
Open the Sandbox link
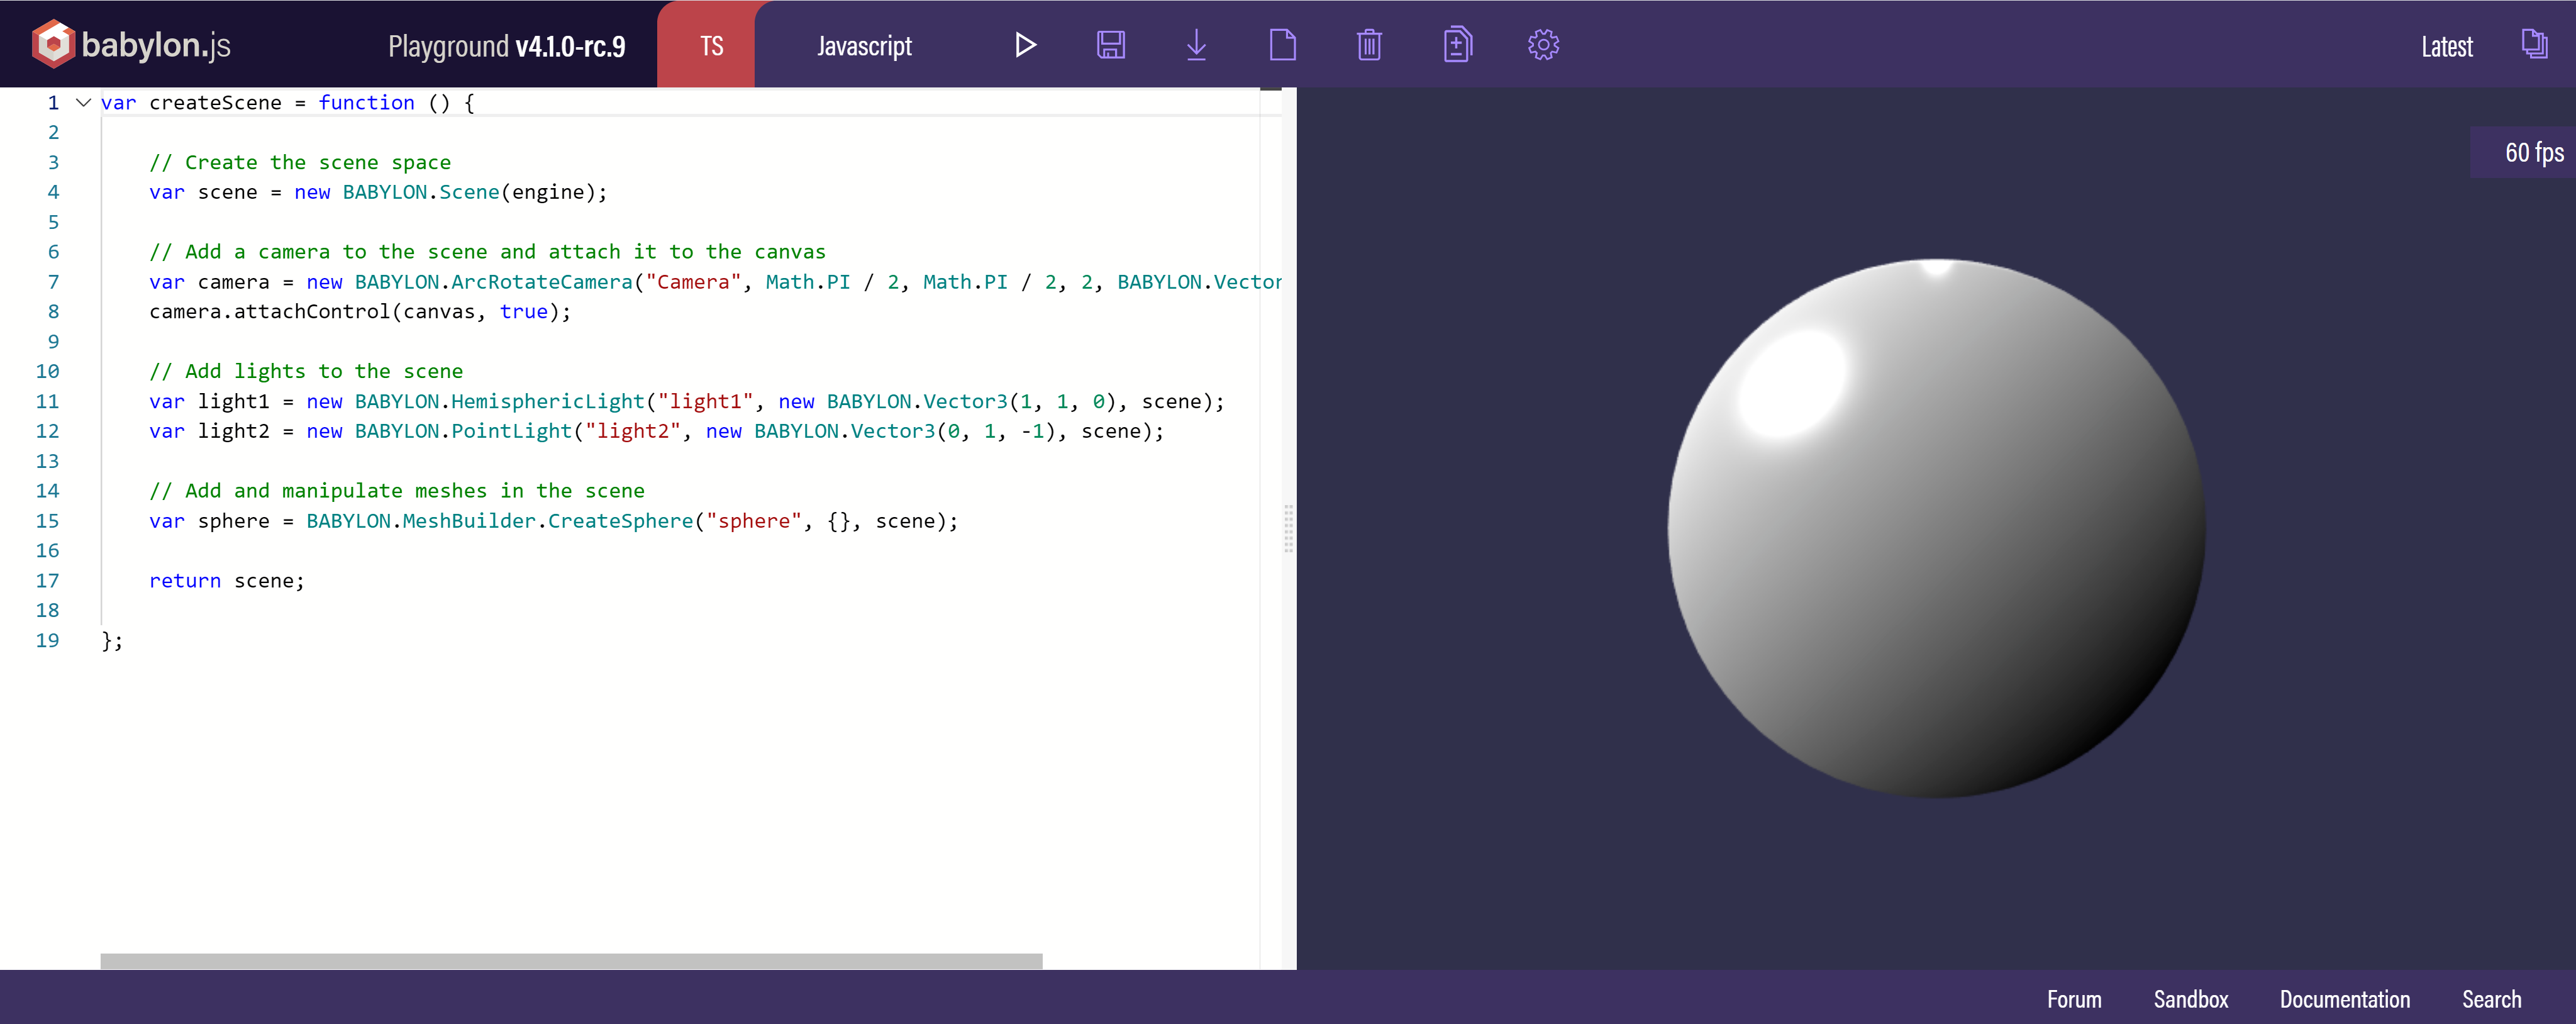(2190, 999)
